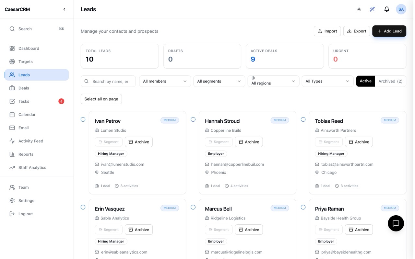Click Select all on page
Viewport: 415px width, 259px height.
point(101,99)
